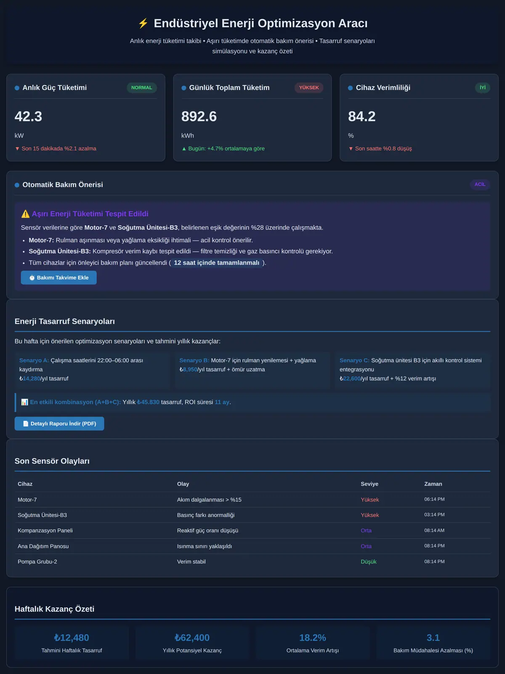
Task: Click the lightning bolt icon in the header
Action: [x=143, y=23]
